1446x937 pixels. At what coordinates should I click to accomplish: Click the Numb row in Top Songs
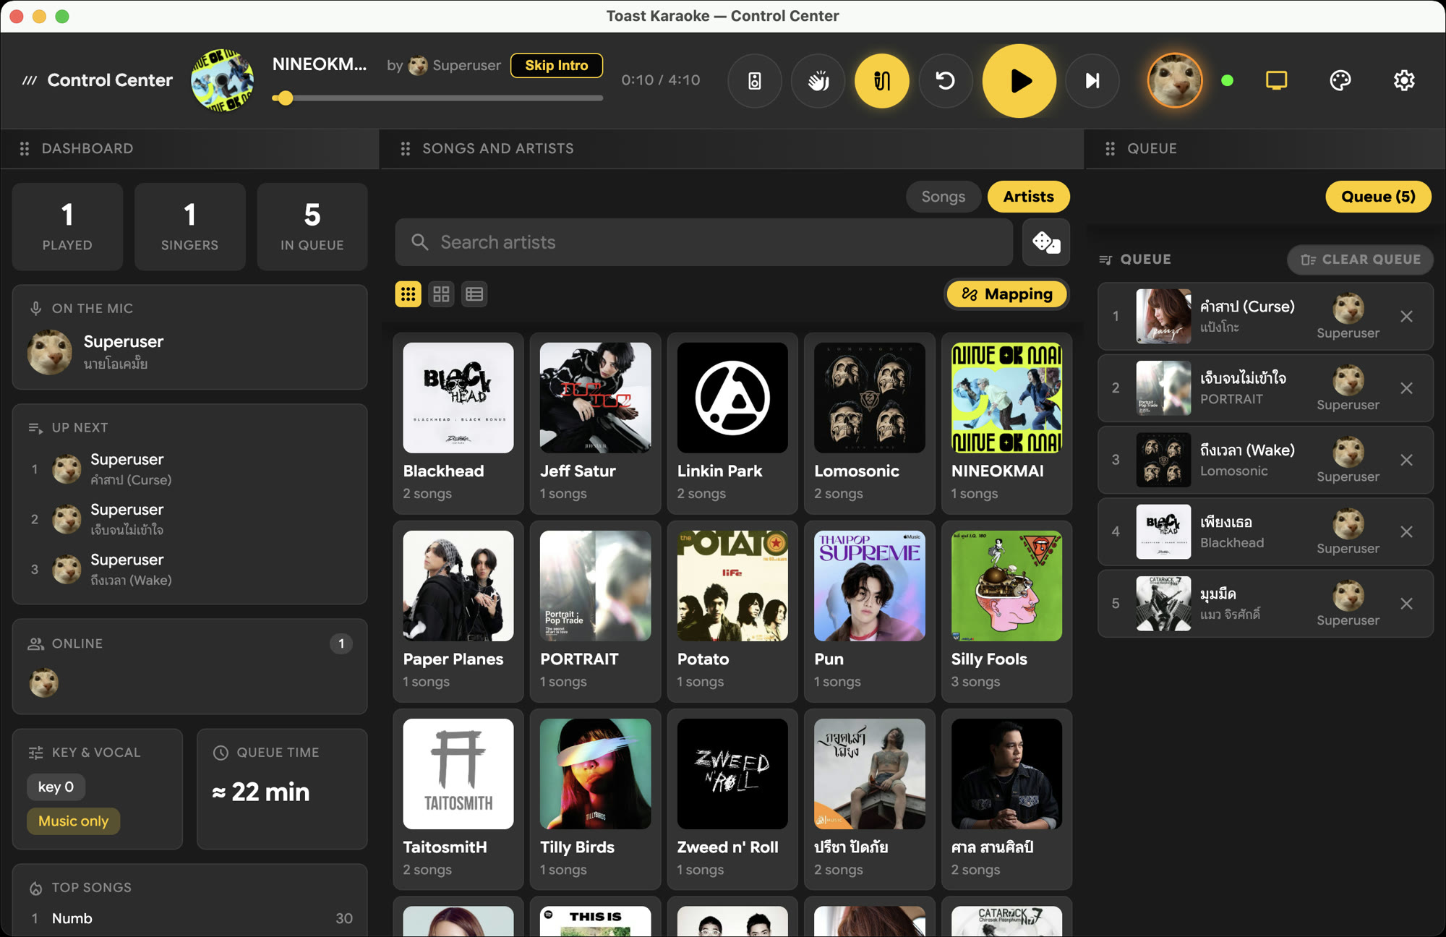pyautogui.click(x=189, y=918)
